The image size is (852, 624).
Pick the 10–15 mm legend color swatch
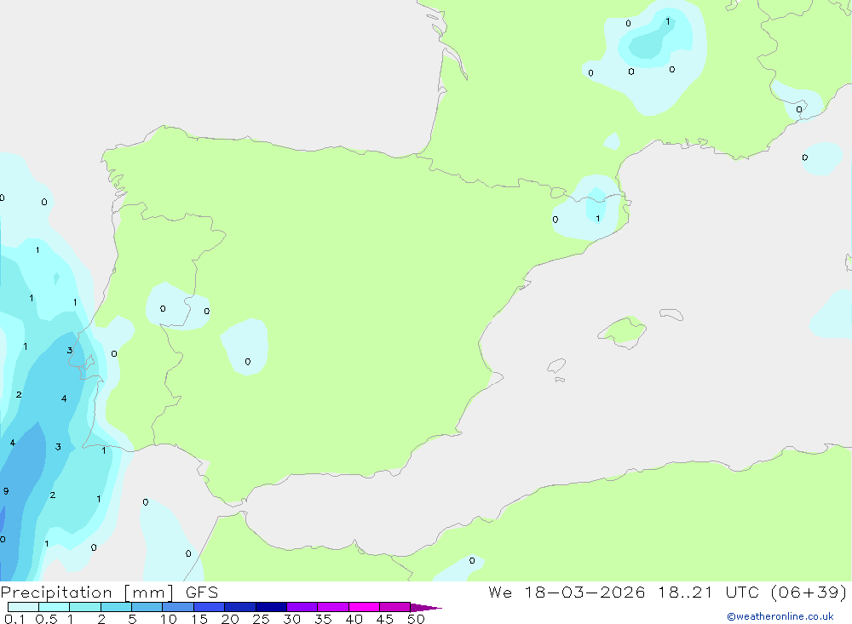point(178,607)
